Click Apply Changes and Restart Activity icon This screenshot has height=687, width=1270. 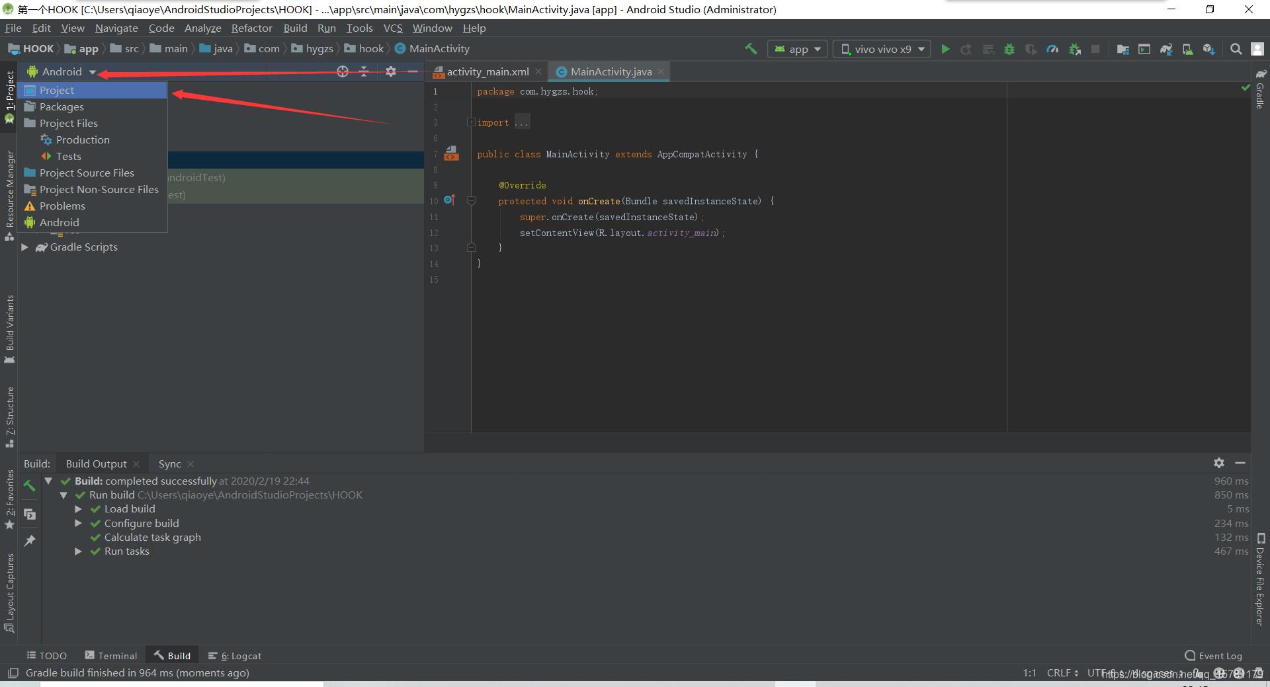tap(966, 49)
